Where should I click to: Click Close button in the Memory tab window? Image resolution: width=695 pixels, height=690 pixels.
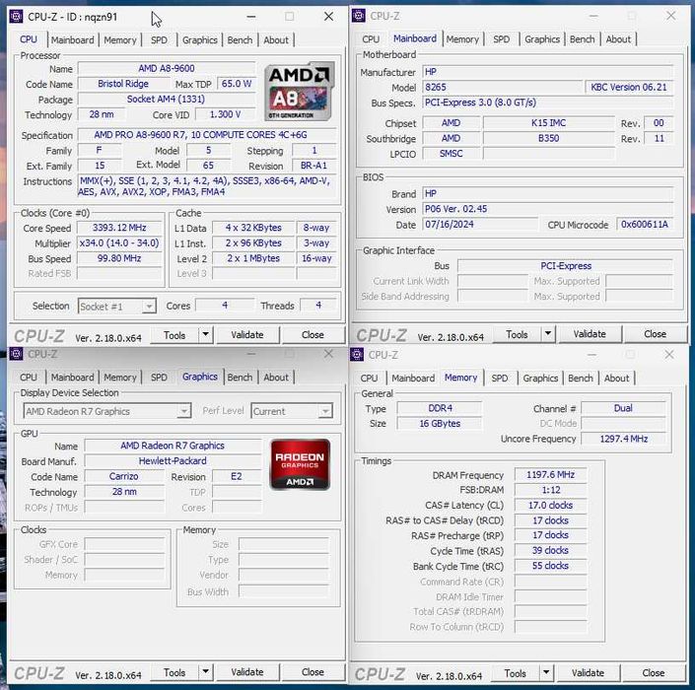pos(654,672)
